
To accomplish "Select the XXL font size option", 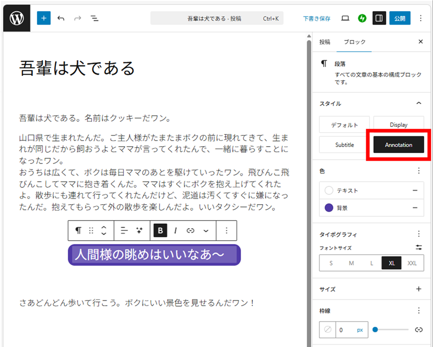I will pos(411,263).
